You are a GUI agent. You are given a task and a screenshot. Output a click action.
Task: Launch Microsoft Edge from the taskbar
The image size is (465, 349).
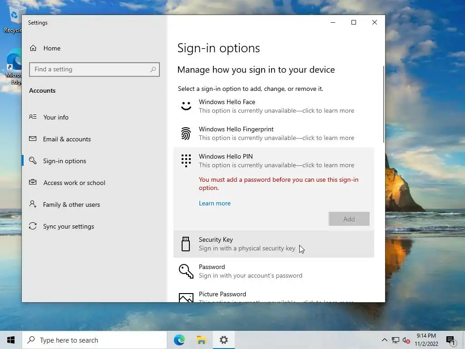[x=179, y=340]
